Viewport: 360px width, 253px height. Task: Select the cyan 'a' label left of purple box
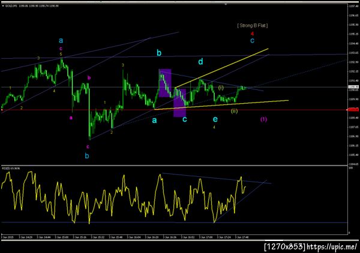click(154, 120)
